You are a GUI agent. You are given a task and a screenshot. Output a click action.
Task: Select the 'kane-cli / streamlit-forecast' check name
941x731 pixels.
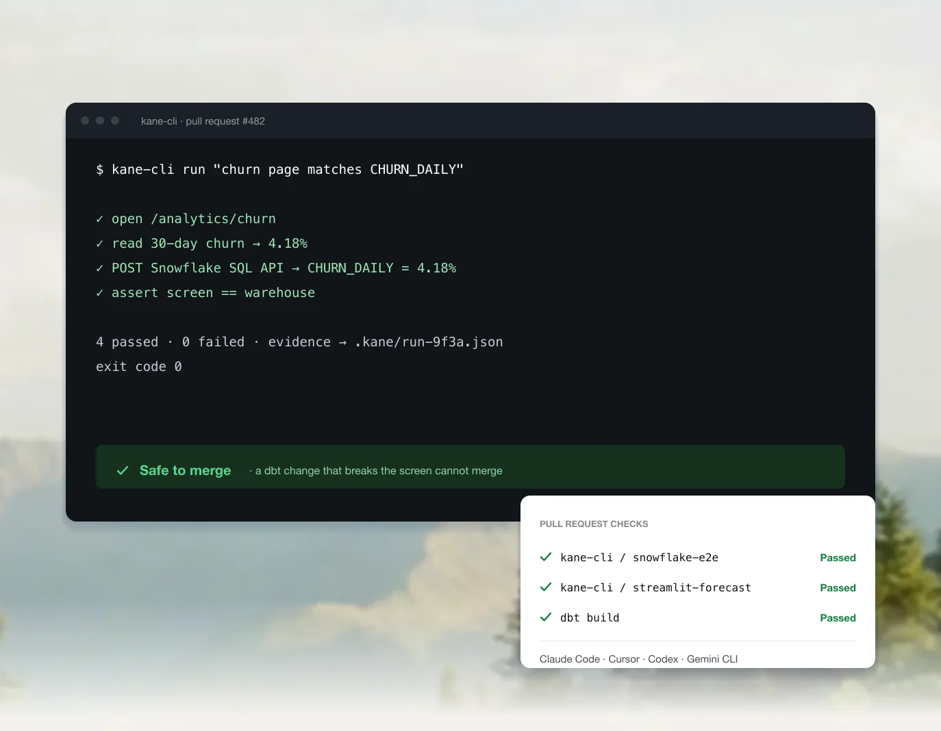click(655, 587)
